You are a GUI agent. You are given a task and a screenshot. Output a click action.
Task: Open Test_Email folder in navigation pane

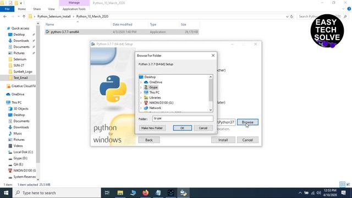[20, 78]
